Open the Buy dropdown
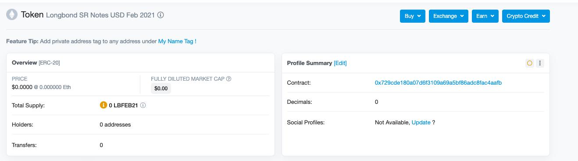Screen dimensions: 578x161 413,16
